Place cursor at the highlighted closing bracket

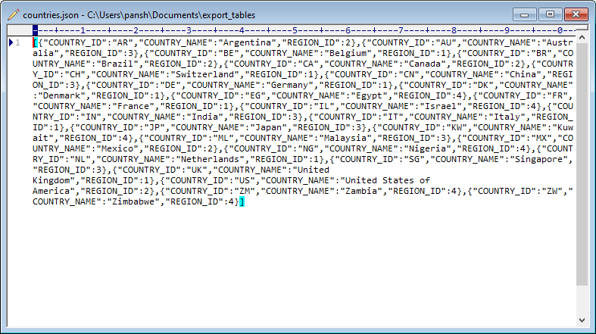pyautogui.click(x=242, y=202)
